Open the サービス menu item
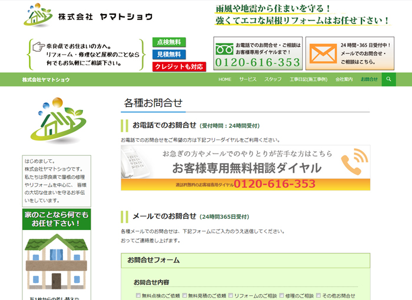 (x=248, y=79)
